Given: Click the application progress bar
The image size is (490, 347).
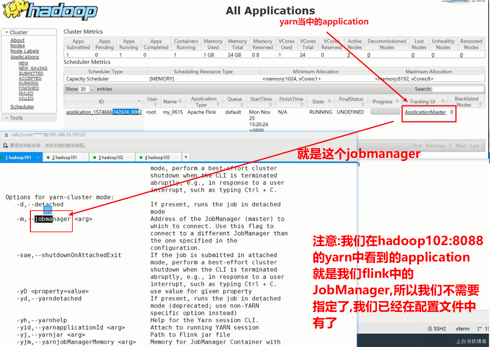Looking at the screenshot, I should coord(385,112).
